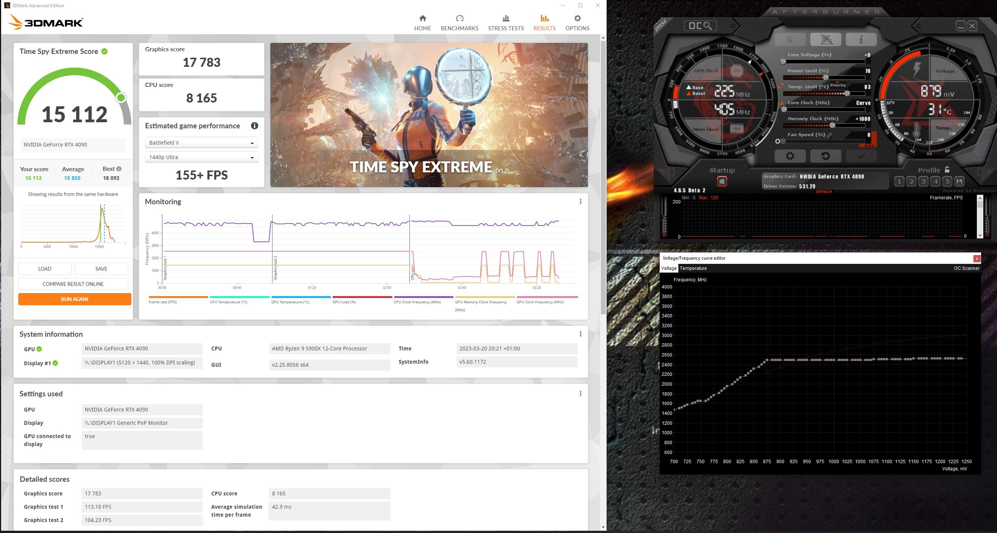Toggle the power and temp limit link

[780, 86]
